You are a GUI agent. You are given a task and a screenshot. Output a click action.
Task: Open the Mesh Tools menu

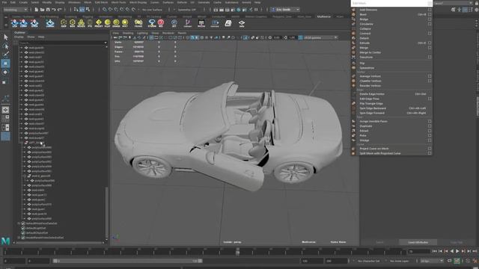118,2
